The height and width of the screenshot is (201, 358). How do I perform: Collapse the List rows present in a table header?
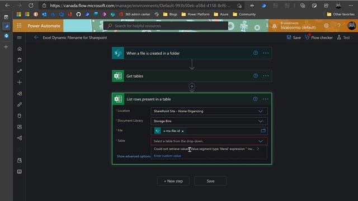(192, 99)
